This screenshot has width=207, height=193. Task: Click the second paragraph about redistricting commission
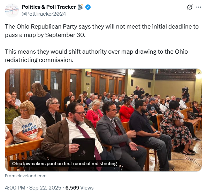tap(97, 56)
